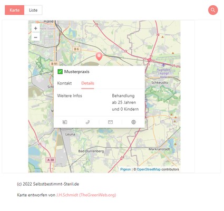Click the B 6 road sign

coord(76,49)
